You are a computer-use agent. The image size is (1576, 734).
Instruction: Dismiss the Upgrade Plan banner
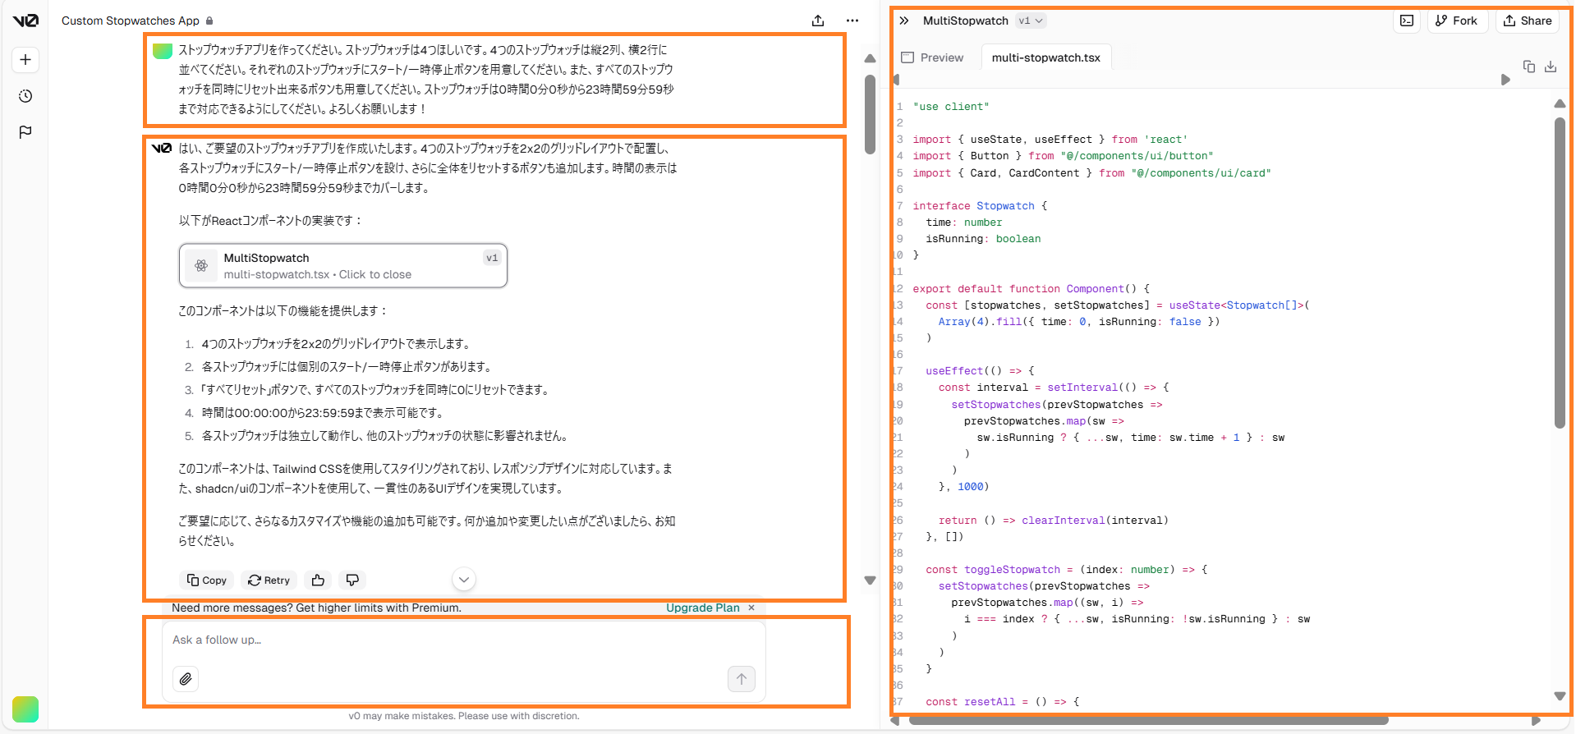pos(751,608)
